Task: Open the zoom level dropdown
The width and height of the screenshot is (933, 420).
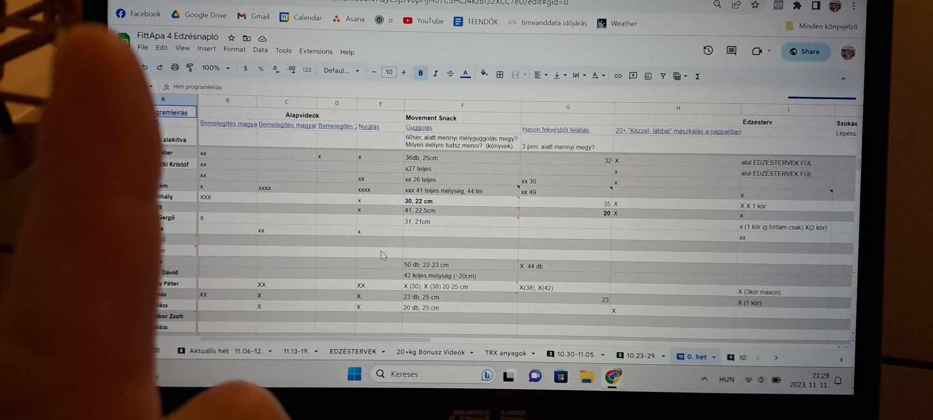Action: click(215, 68)
